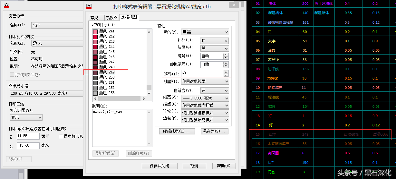
Task: Click the AutoCAD icon in the plot dialog title bar
Action: [6, 5]
